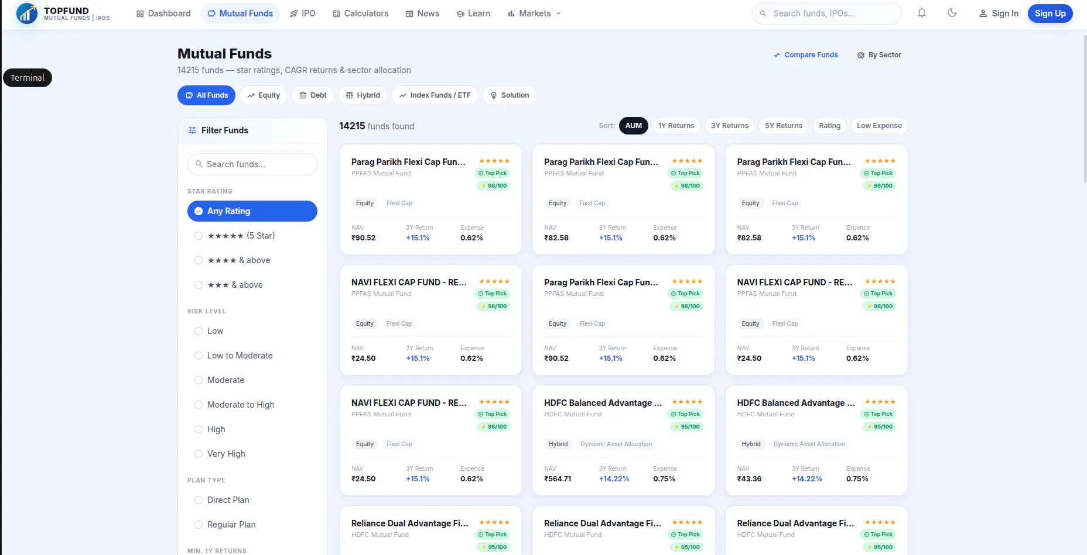Focus the filter Search funds input

[252, 164]
